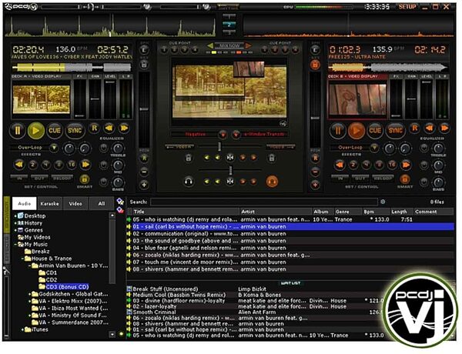Click the Mix Now left yellow arrow
Screen dimensions: 462x354
(x=209, y=45)
